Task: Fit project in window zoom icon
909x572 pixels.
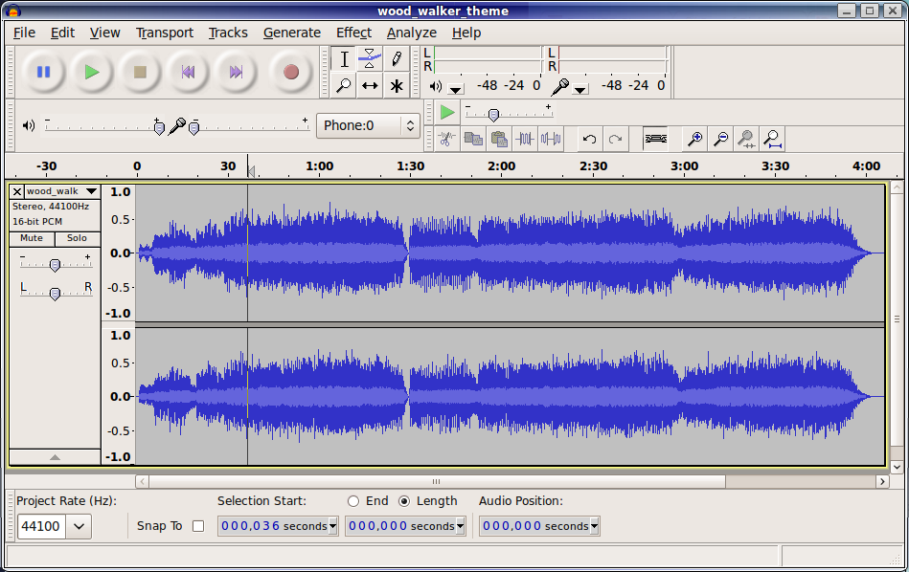Action: coord(773,139)
